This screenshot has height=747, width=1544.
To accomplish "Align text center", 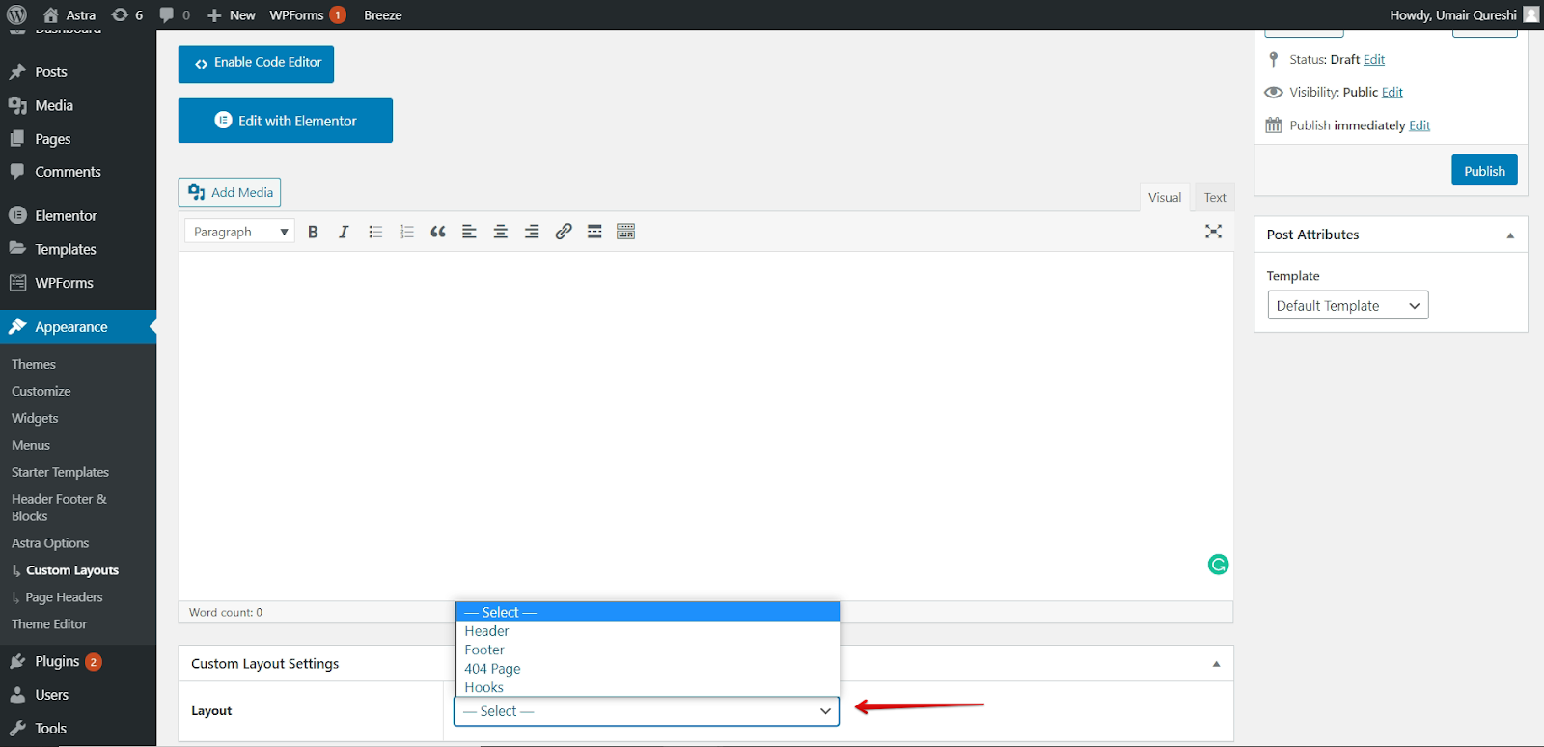I will [501, 232].
